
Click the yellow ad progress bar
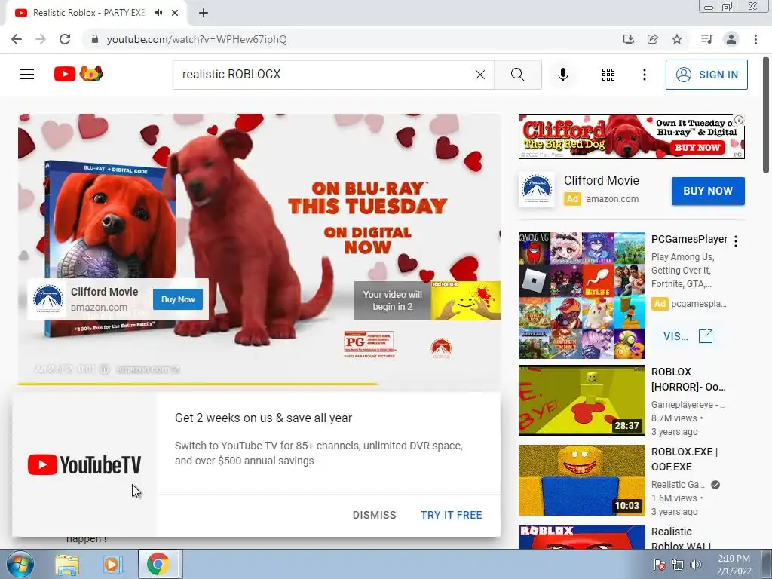pos(198,384)
